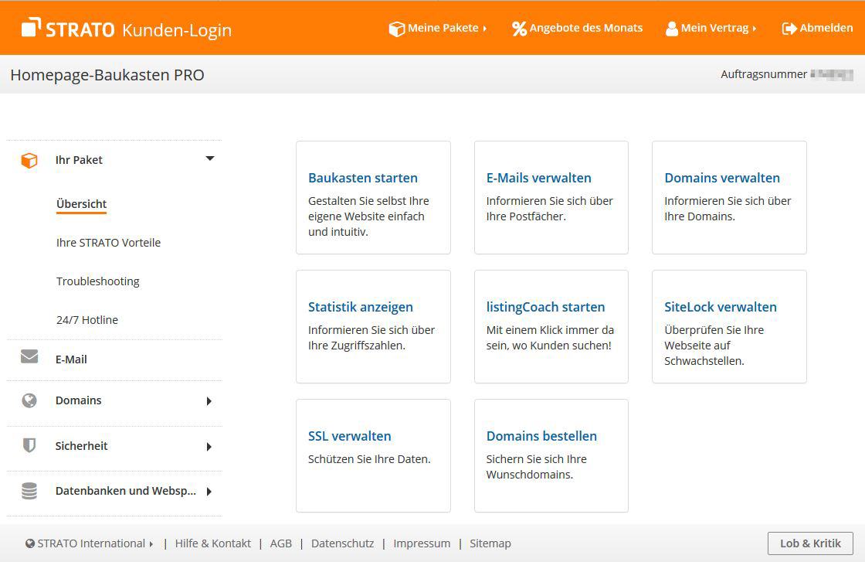This screenshot has width=865, height=562.
Task: Click the globe icon beside STRATO International
Action: tap(30, 543)
